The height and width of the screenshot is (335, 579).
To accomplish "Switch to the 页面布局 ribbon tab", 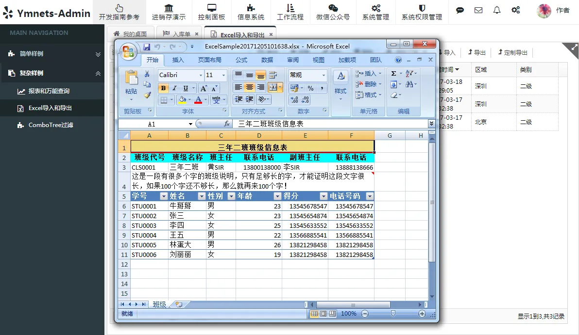I will tap(210, 60).
